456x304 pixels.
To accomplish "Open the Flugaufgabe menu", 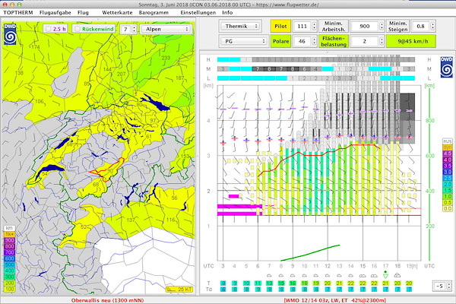I will tap(55, 12).
